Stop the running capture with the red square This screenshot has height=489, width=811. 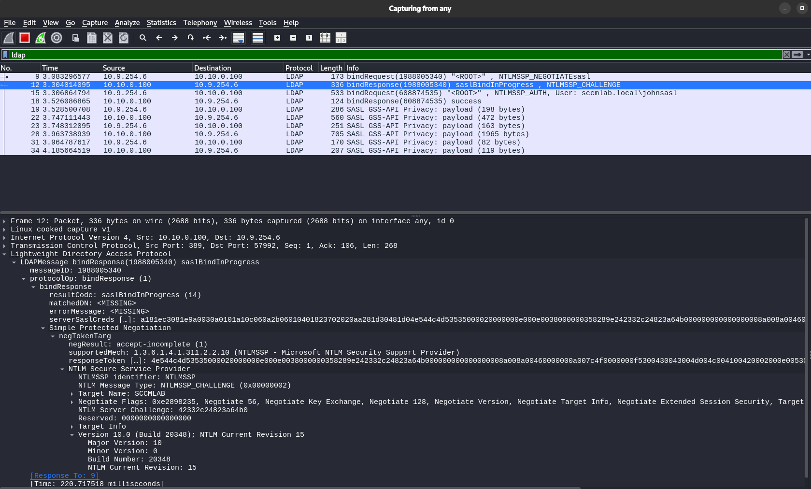(25, 38)
